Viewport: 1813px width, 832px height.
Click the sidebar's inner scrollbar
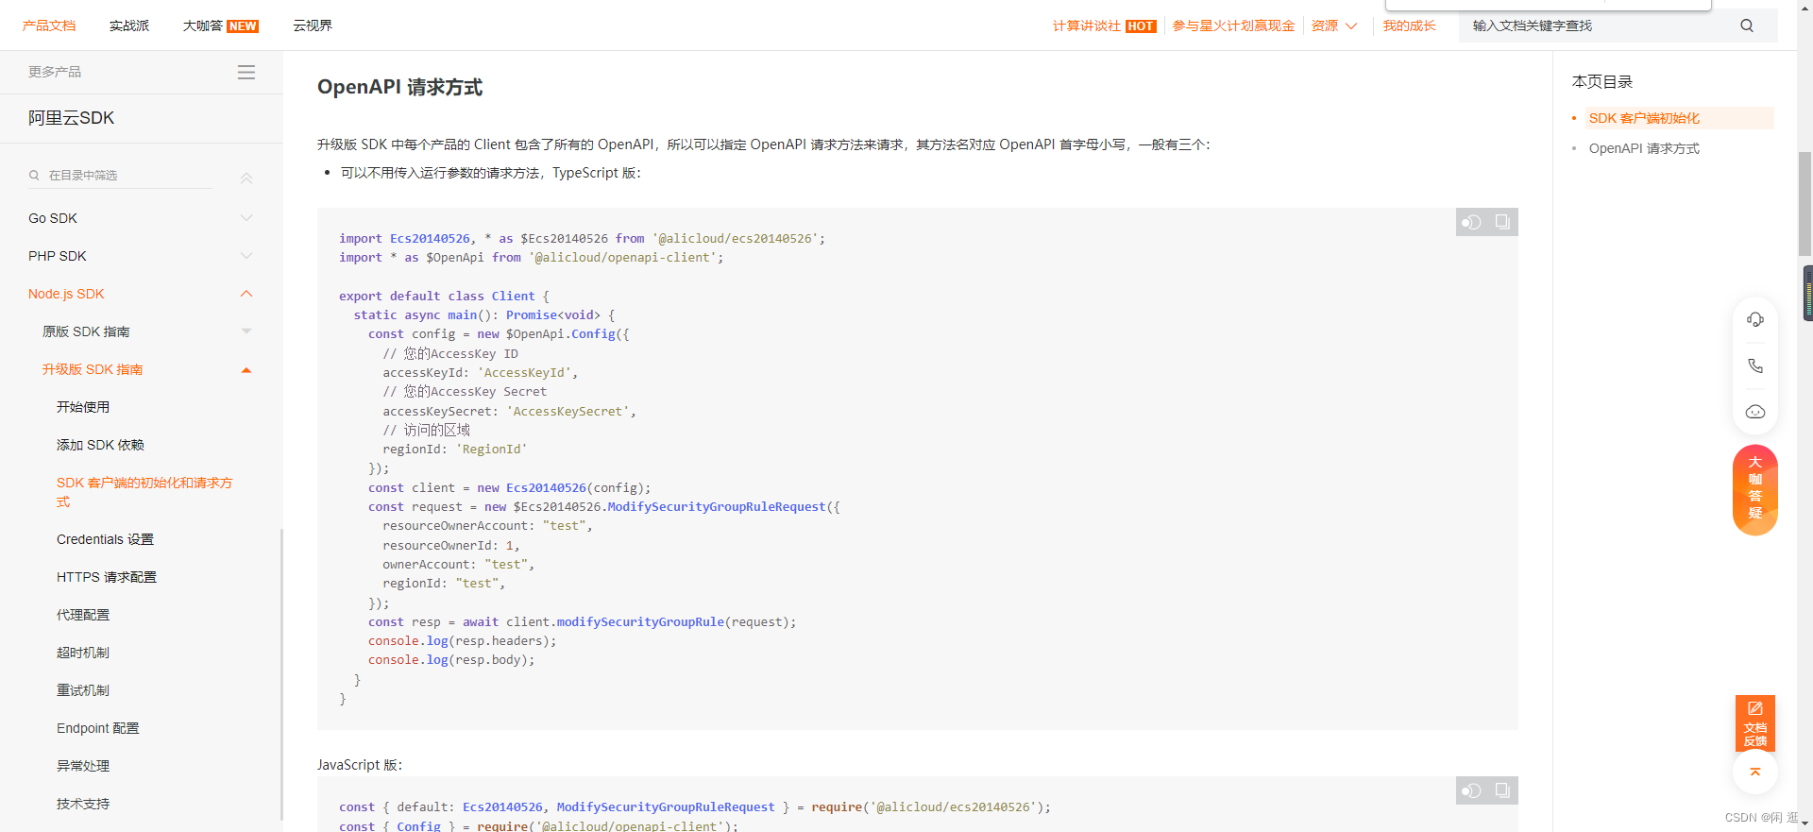(x=281, y=674)
